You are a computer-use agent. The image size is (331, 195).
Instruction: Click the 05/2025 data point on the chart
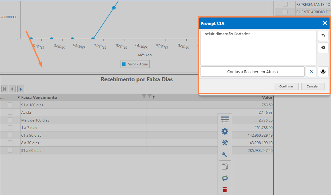[x=114, y=8]
